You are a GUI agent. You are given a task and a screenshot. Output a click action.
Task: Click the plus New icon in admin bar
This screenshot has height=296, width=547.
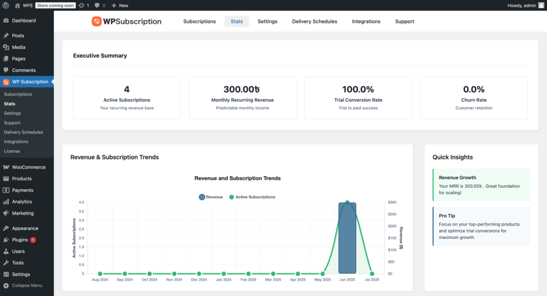[x=114, y=5]
